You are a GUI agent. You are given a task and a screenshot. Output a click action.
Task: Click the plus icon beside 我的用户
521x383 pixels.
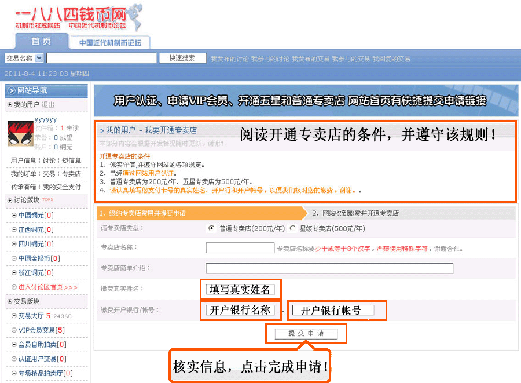9,105
